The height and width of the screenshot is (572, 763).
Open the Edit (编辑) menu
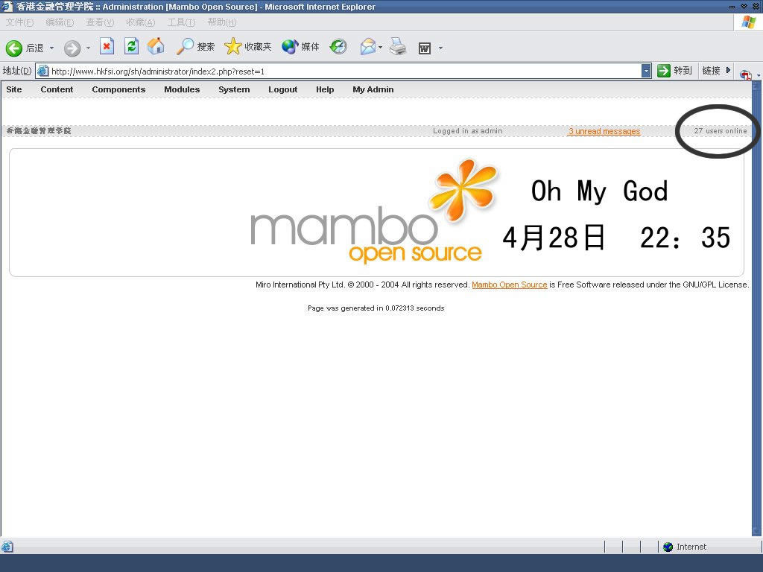60,22
